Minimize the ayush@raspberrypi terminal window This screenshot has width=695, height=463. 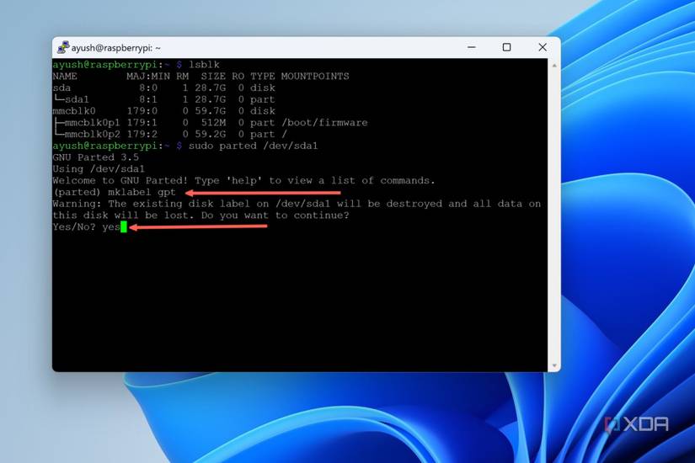coord(472,47)
